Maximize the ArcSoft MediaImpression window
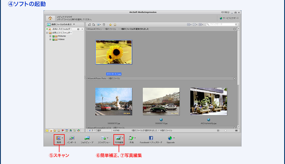Viewport: 285px width, 164px height. tap(236, 13)
